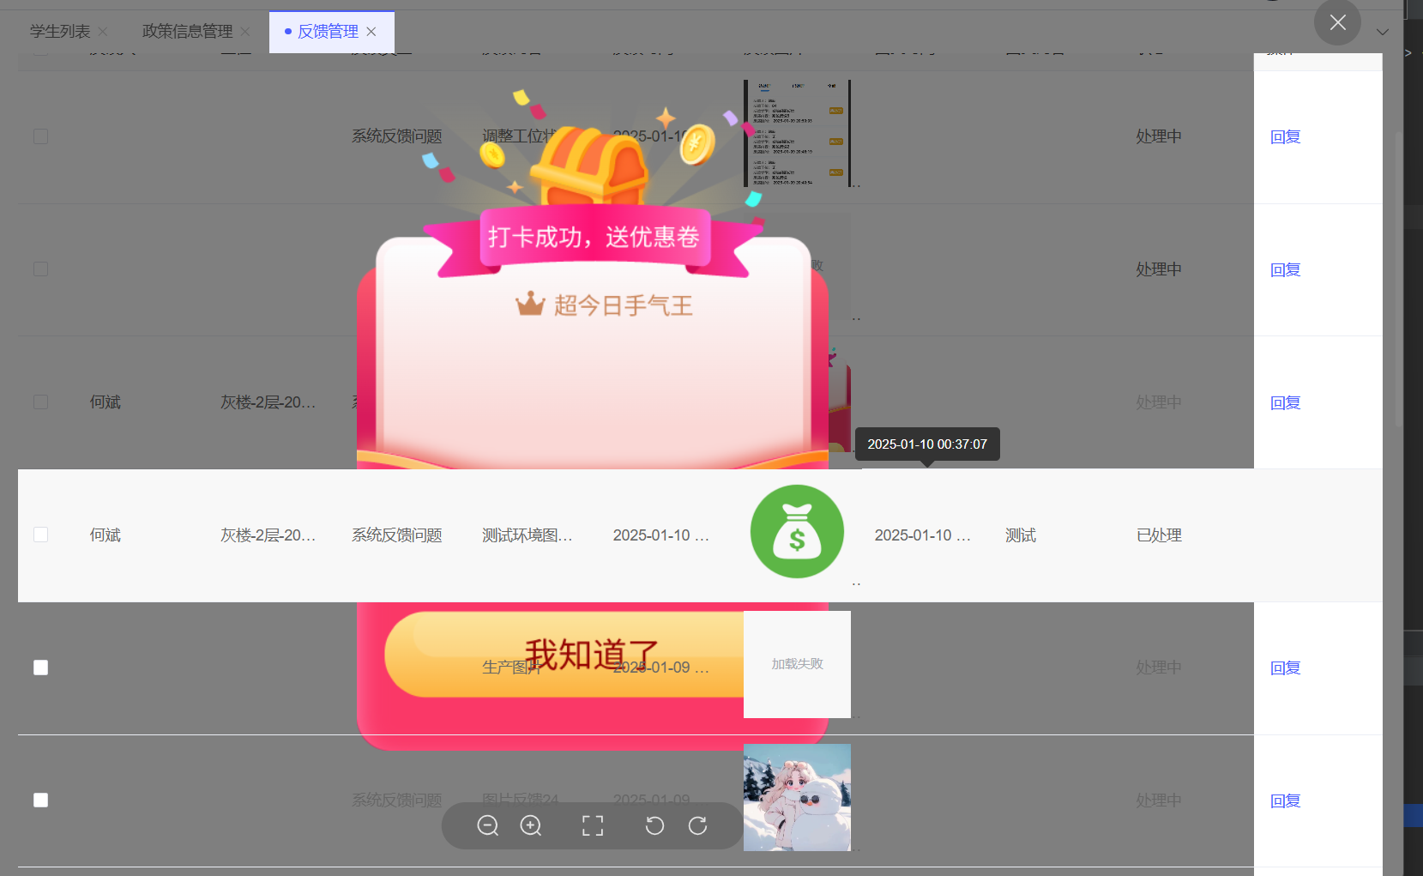
Task: Tick the checkbox on the 已处理 测试环境图 row
Action: point(40,535)
